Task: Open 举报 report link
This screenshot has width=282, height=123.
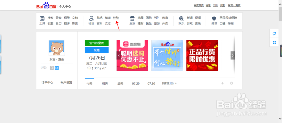Action: point(231,24)
